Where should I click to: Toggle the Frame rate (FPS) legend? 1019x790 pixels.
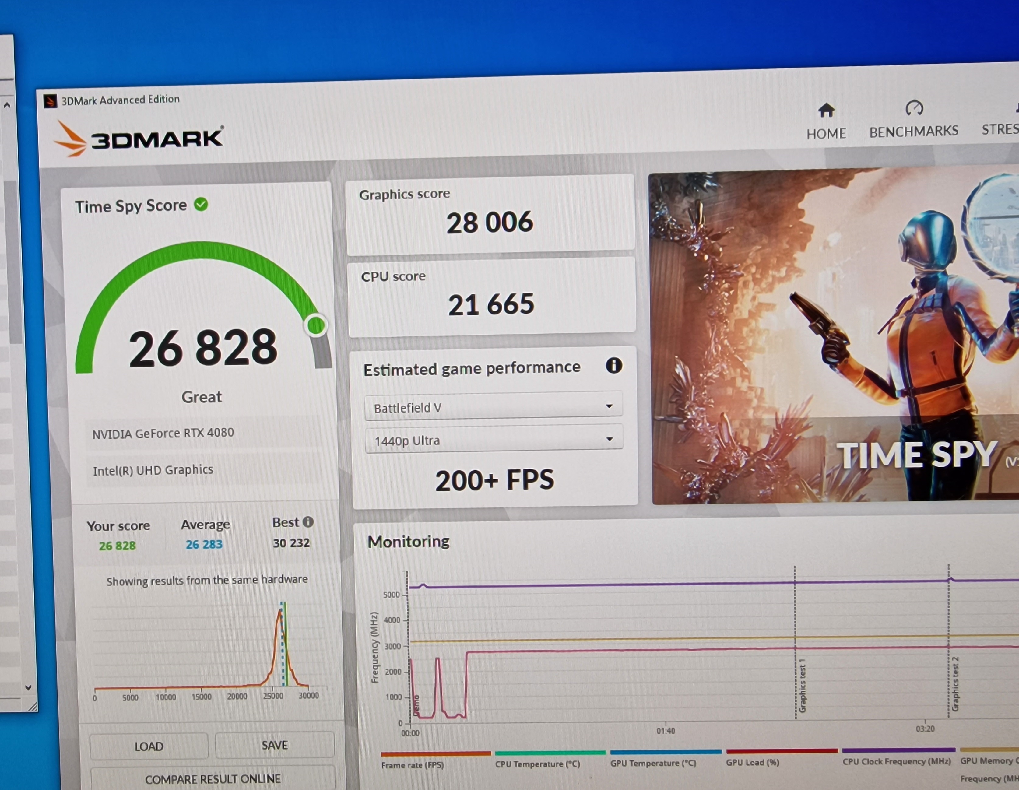click(x=412, y=765)
